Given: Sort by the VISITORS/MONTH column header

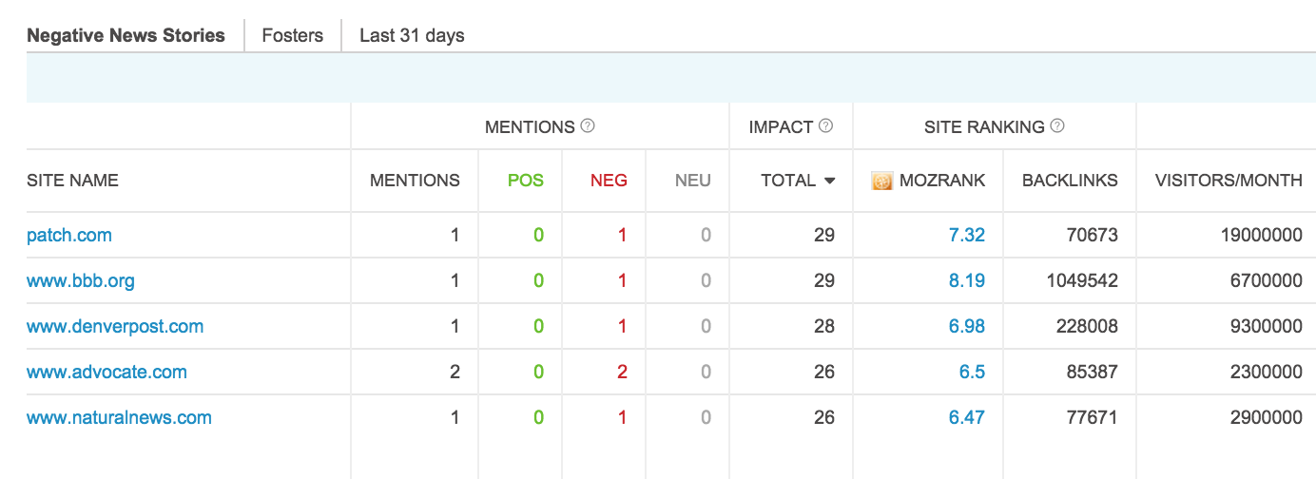Looking at the screenshot, I should (x=1229, y=181).
